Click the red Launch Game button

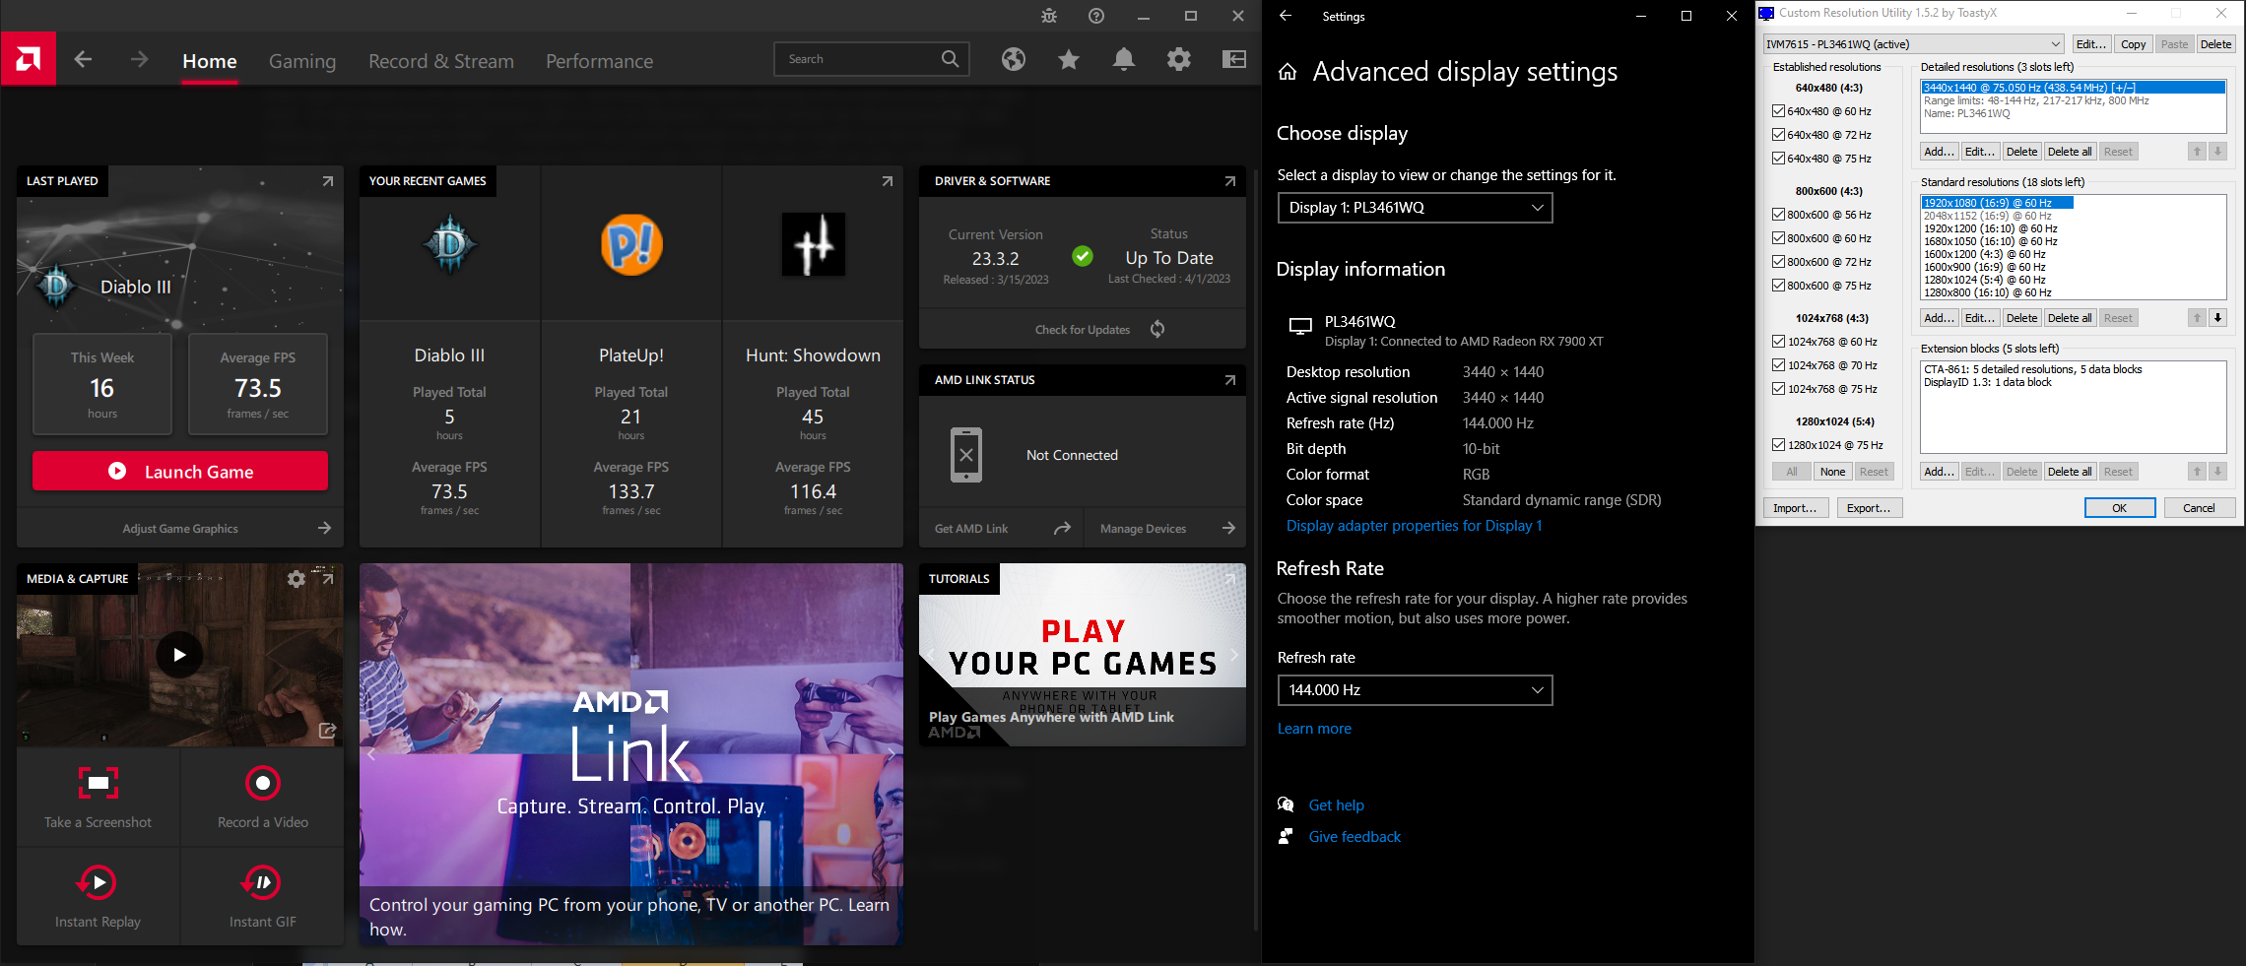[x=180, y=471]
